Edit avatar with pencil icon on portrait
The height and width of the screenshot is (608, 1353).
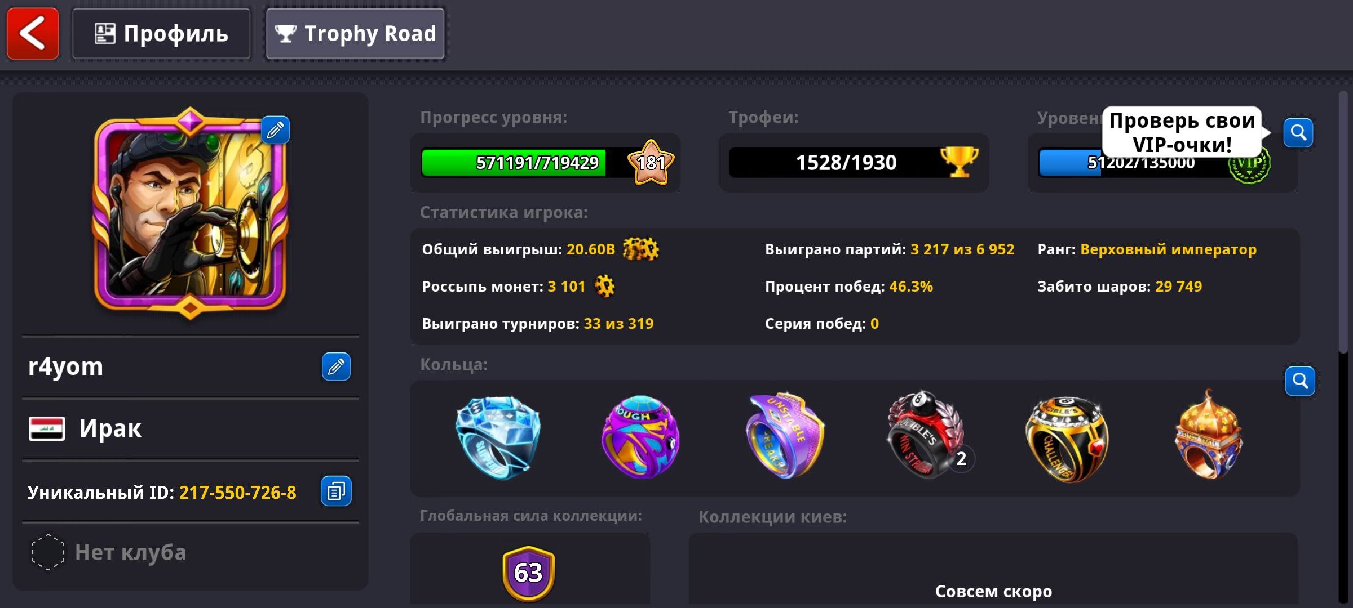(x=276, y=131)
